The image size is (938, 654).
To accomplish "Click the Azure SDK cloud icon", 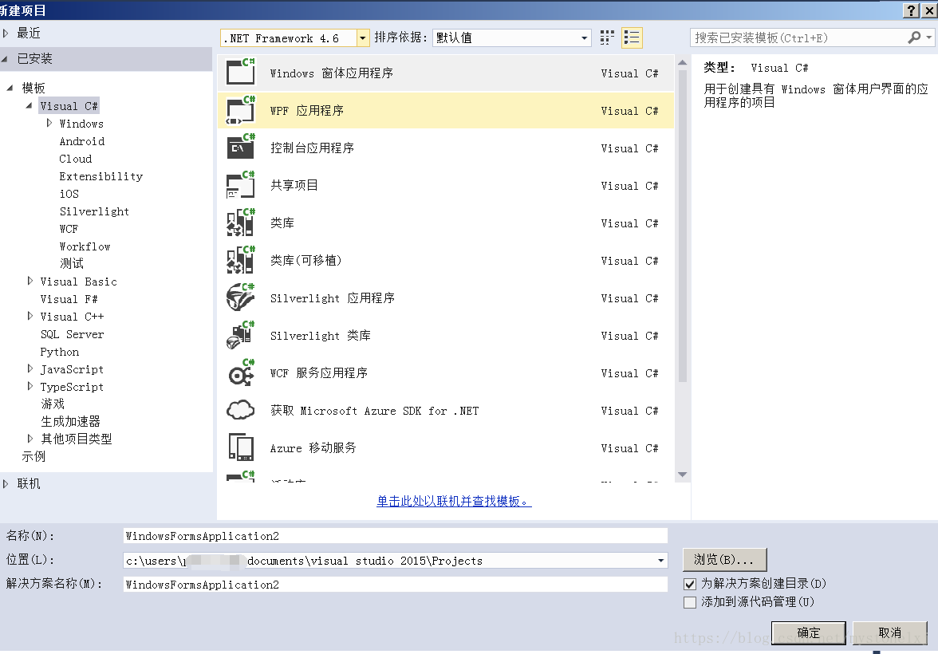I will coord(241,410).
